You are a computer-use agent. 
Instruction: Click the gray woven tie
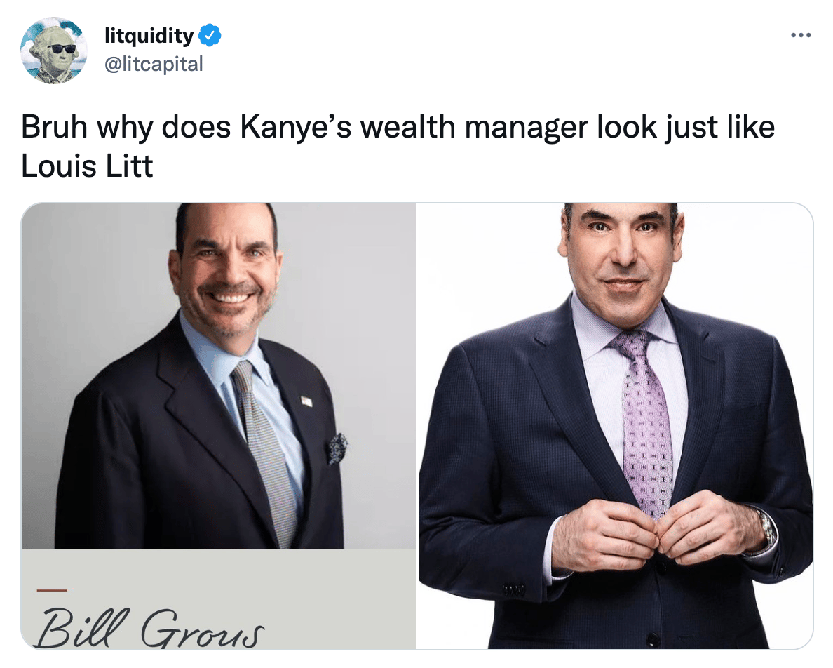265,452
